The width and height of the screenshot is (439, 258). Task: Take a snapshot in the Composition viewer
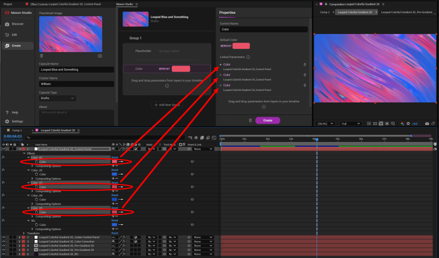[x=427, y=124]
